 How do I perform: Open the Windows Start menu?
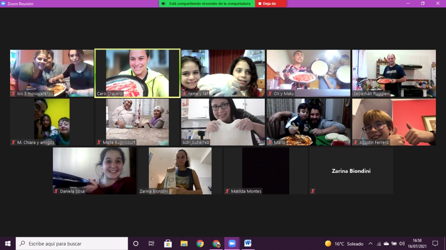pos(8,243)
